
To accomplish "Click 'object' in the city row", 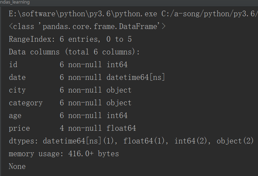I will [x=119, y=90].
